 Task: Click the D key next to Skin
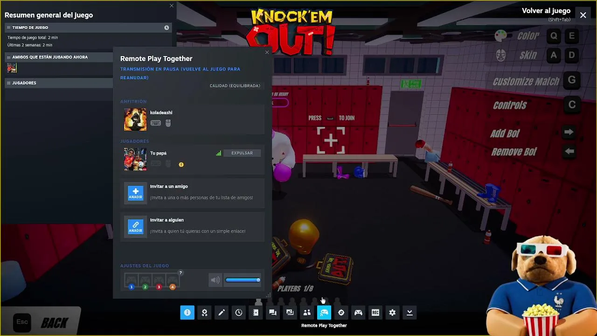pyautogui.click(x=572, y=55)
